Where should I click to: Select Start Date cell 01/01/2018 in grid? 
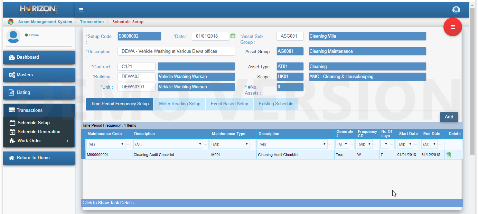pos(408,155)
